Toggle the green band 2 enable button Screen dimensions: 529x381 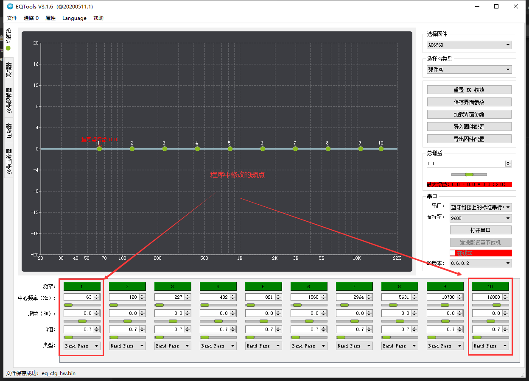(x=127, y=286)
